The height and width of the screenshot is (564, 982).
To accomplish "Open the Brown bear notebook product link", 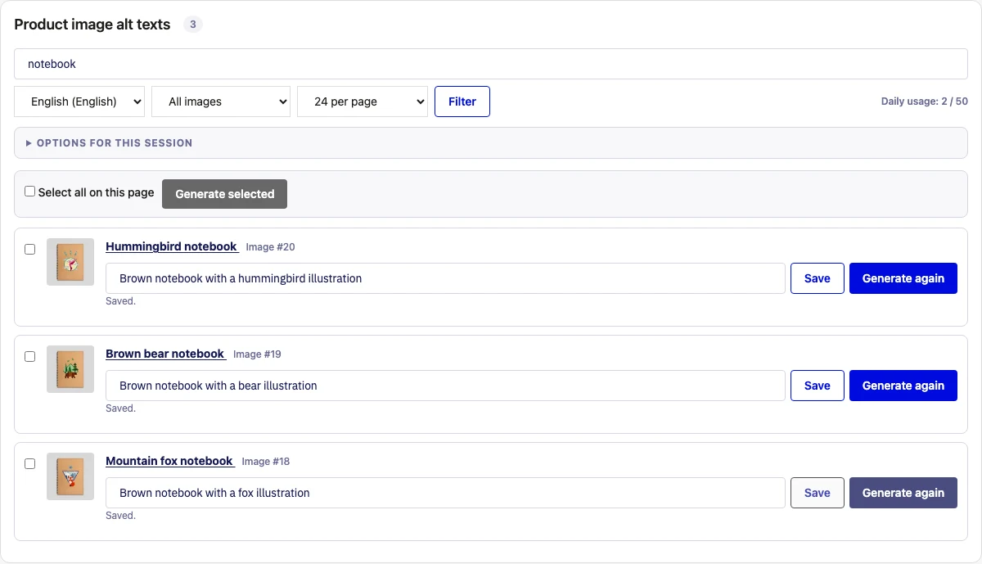I will (x=165, y=354).
